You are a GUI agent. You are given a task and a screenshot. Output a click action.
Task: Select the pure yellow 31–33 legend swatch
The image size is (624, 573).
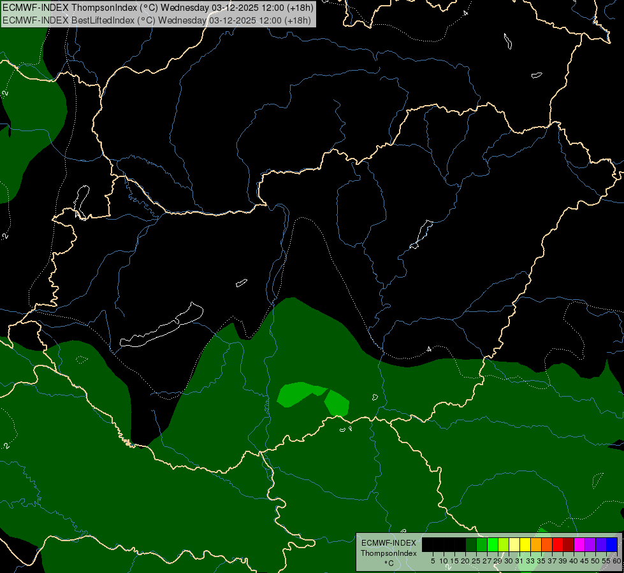click(525, 544)
